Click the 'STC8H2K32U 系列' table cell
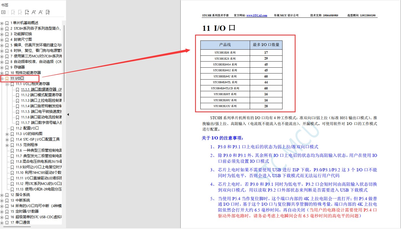The height and width of the screenshot is (229, 401). 225,106
